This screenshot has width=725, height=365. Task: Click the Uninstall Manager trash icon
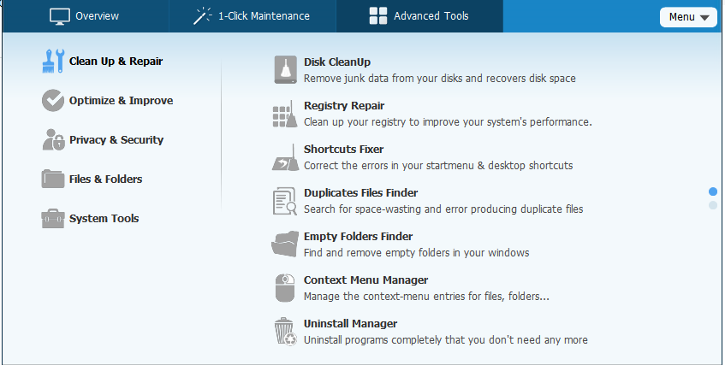[284, 332]
